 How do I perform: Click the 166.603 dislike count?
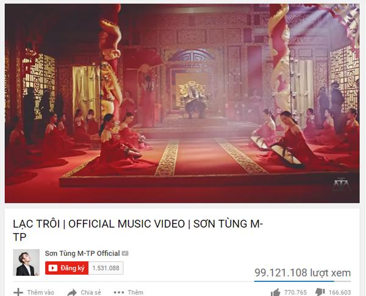(x=340, y=292)
